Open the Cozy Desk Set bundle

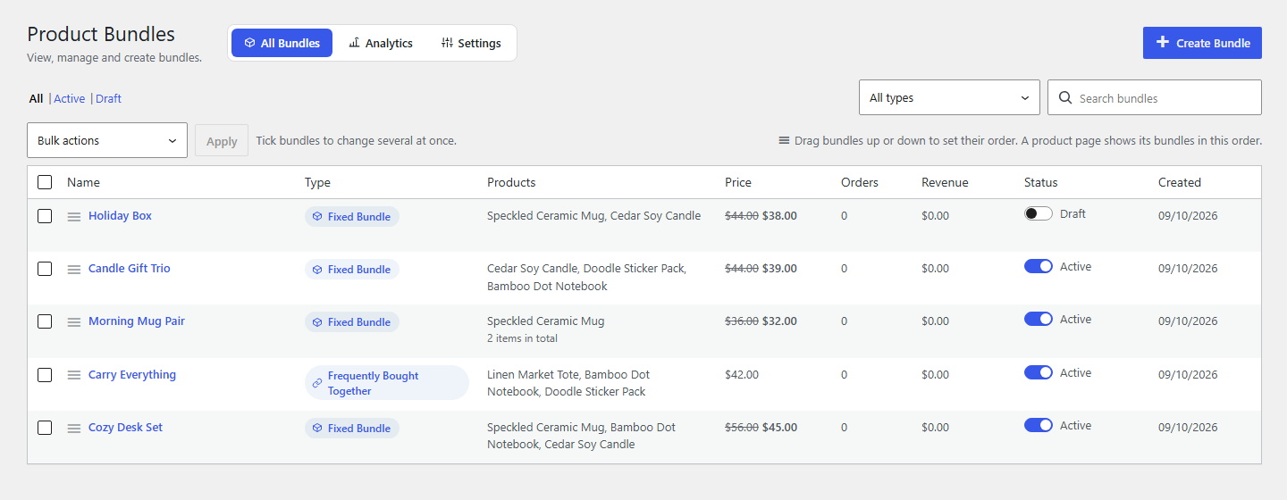(x=125, y=428)
